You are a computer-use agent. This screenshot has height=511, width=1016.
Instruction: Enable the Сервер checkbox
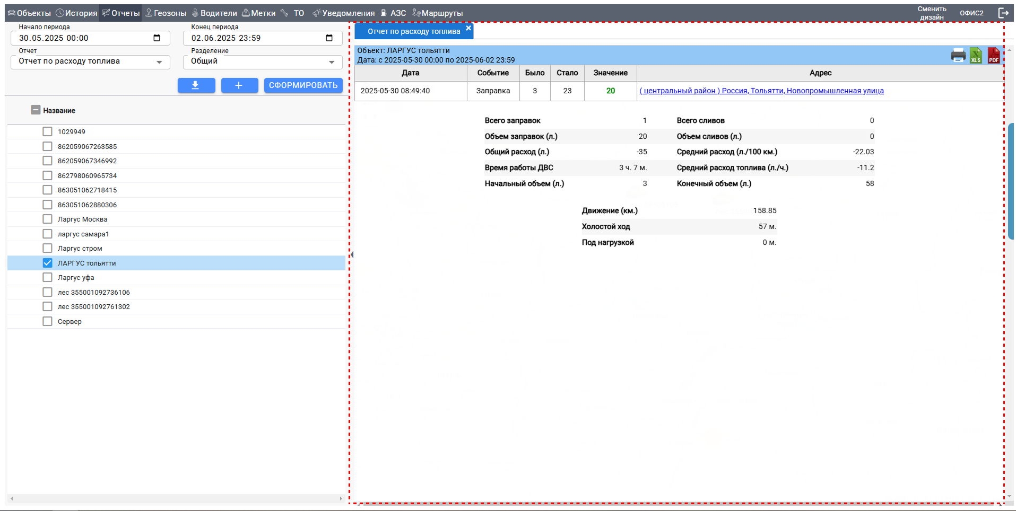pyautogui.click(x=48, y=321)
